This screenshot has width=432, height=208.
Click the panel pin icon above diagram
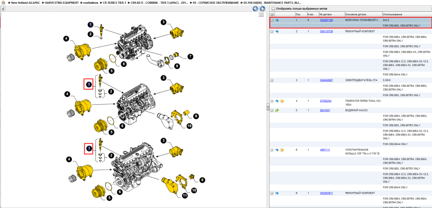pyautogui.click(x=3, y=9)
